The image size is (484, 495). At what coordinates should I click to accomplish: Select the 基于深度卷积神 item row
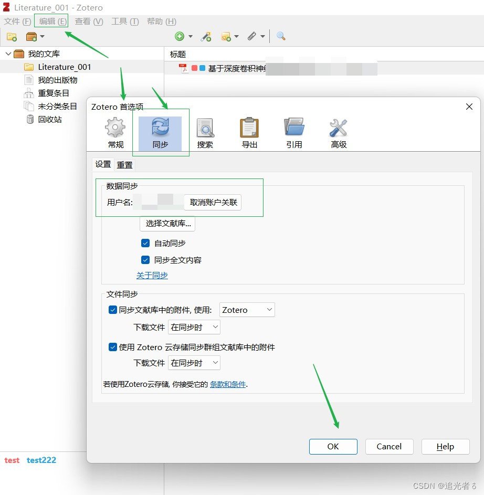click(x=324, y=68)
